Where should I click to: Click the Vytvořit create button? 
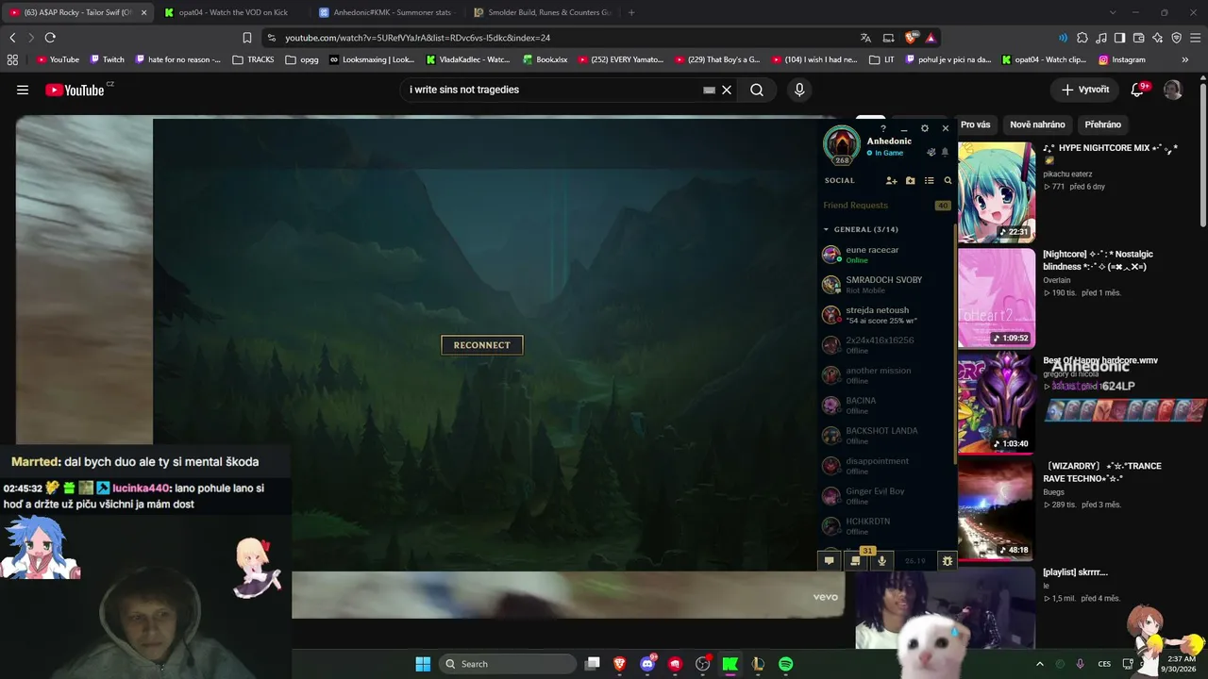click(x=1085, y=90)
